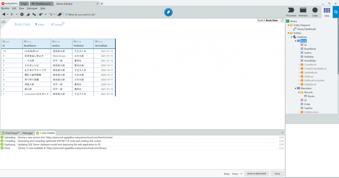The image size is (339, 178).
Task: Switch to the Logic layer
Action: pyautogui.click(x=315, y=12)
